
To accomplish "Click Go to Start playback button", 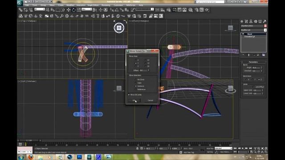I will point(235,148).
